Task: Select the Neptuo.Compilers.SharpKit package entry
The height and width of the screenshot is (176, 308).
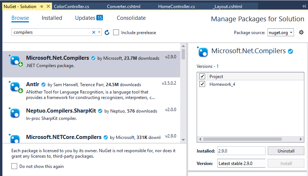Action: [91, 116]
